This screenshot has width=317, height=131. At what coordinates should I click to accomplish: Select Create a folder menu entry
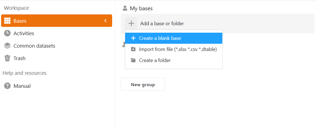pos(155,60)
